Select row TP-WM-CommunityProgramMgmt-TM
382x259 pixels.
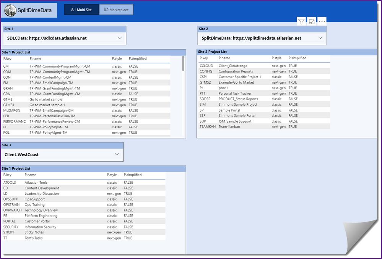[86, 72]
